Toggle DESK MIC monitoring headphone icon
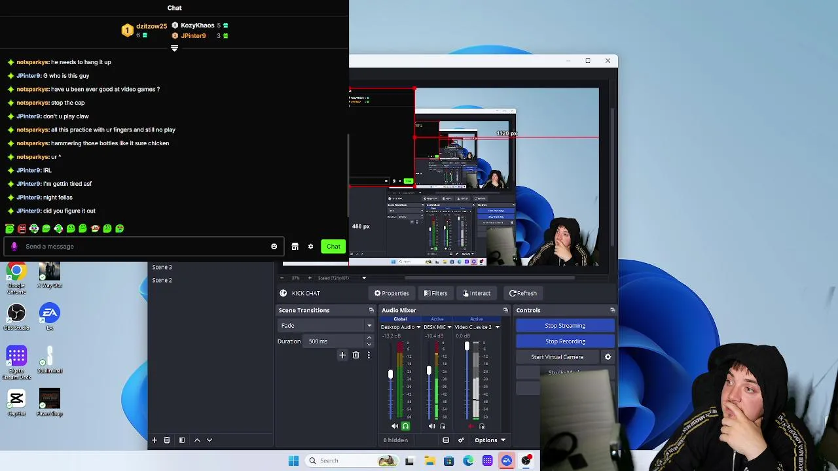 pyautogui.click(x=443, y=427)
